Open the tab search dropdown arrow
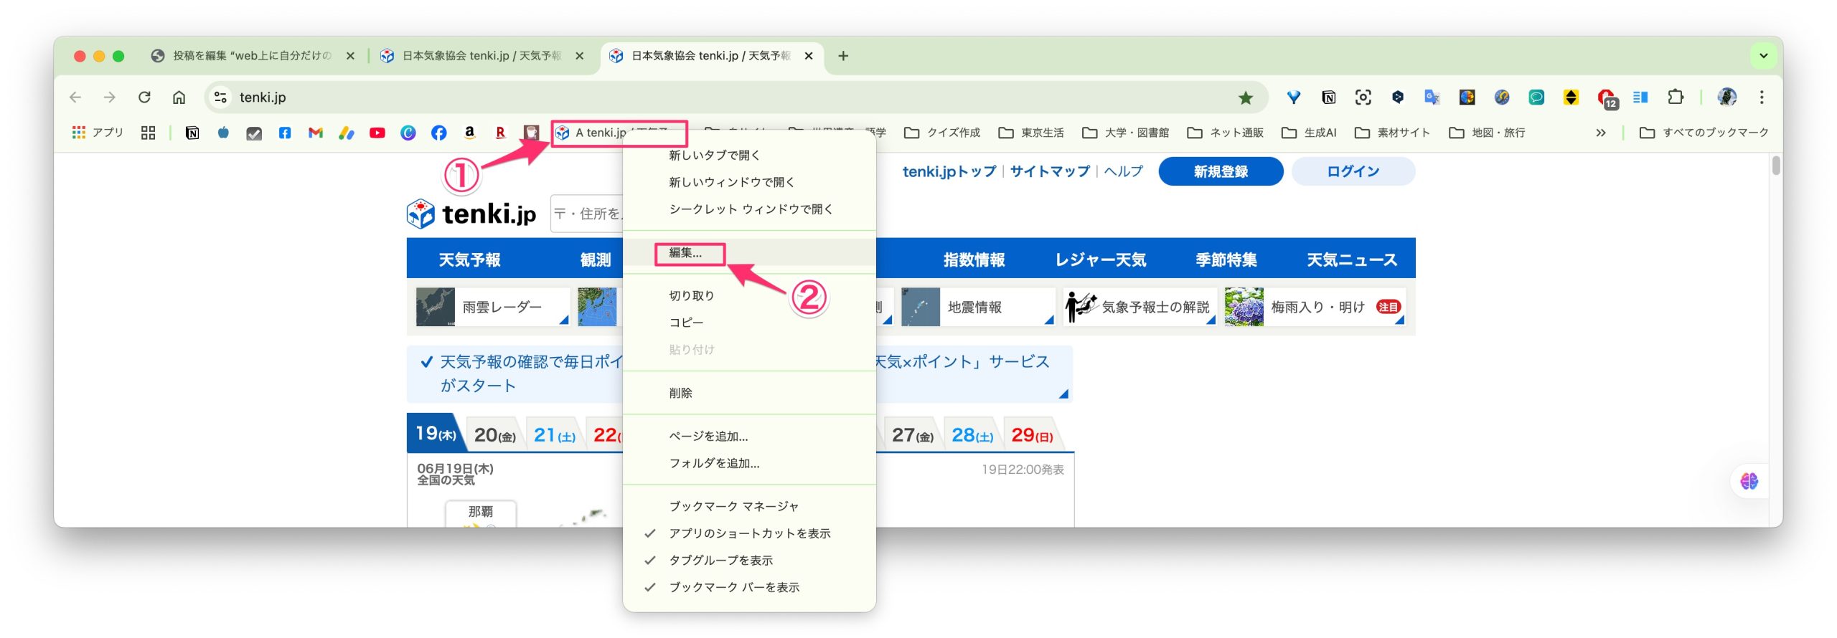Image resolution: width=1837 pixels, height=638 pixels. (x=1764, y=55)
